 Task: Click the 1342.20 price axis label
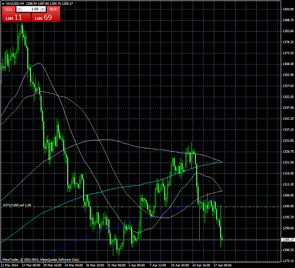(x=288, y=119)
